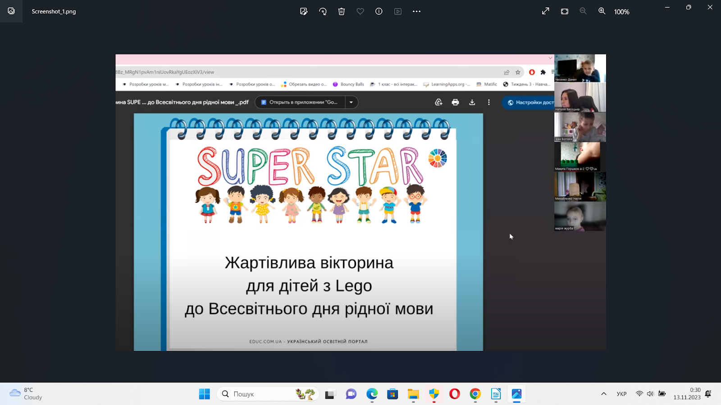
Task: Click the Photos app icon beside filename
Action: pos(11,11)
